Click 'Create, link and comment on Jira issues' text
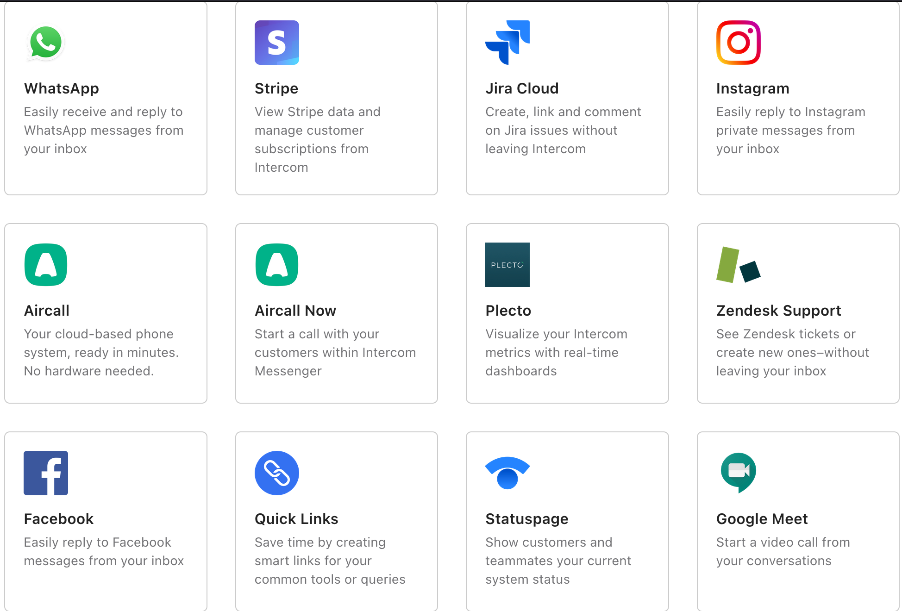The width and height of the screenshot is (902, 611). point(563,130)
